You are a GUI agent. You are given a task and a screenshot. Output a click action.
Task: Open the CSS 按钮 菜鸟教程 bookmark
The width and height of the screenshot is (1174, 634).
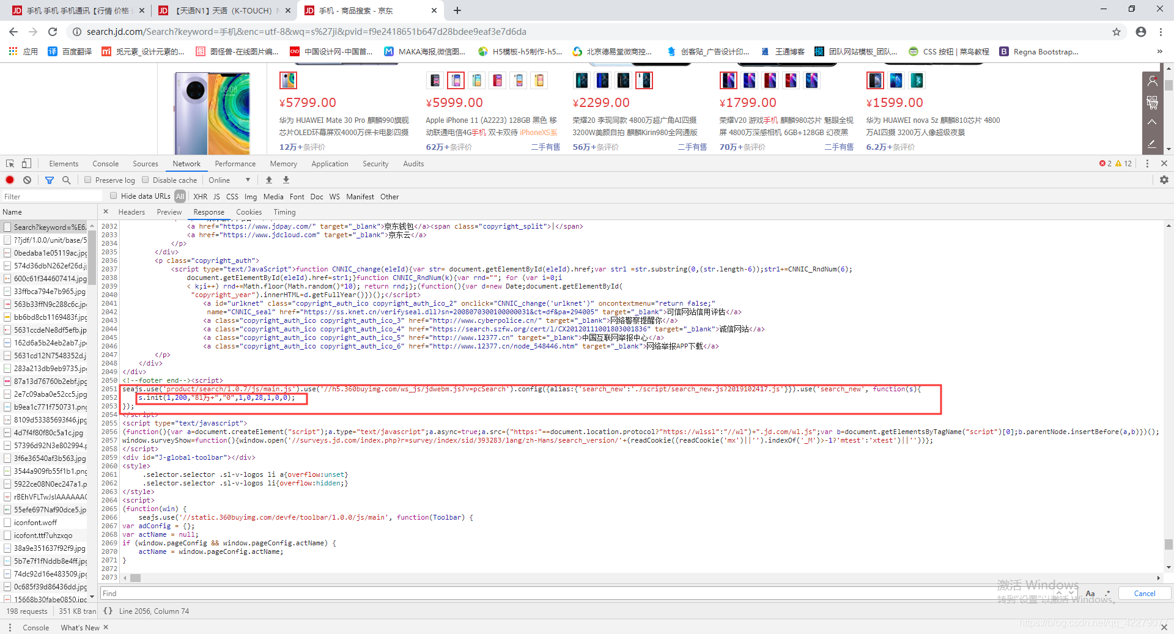click(949, 51)
